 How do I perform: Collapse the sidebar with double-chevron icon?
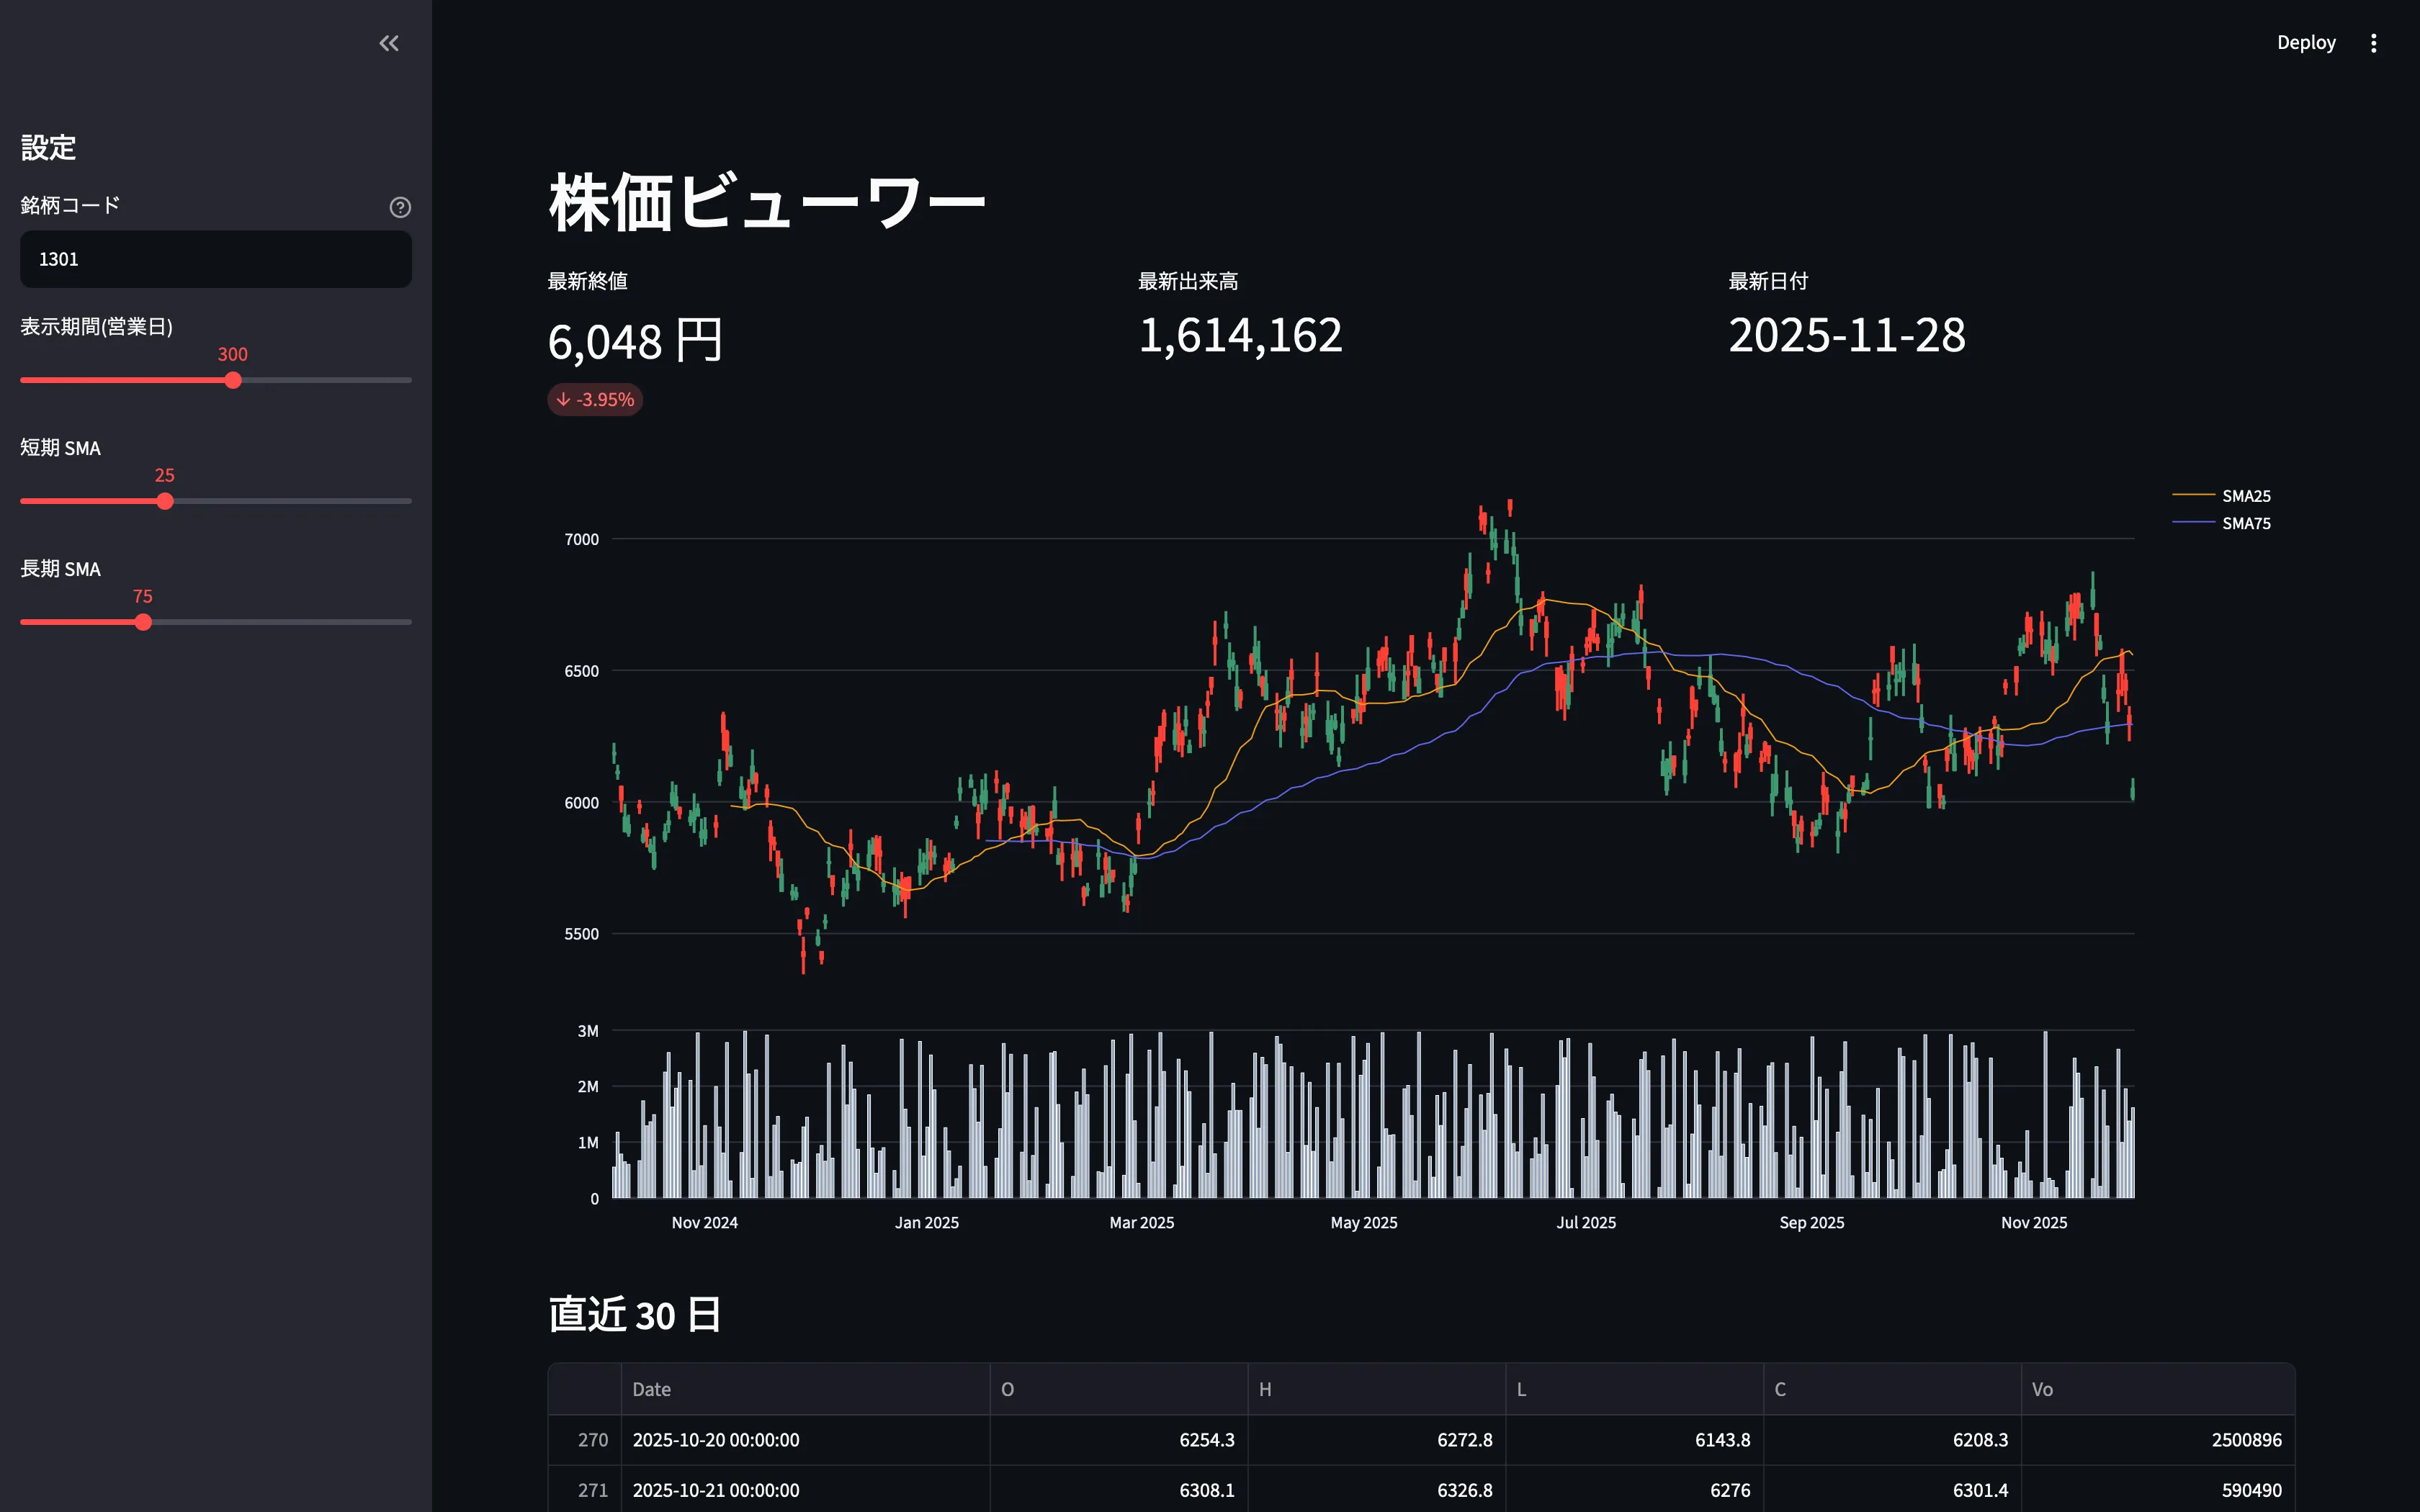coord(389,43)
